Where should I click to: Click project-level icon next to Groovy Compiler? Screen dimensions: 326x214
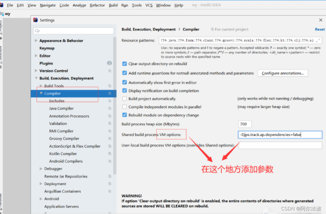tap(110, 139)
